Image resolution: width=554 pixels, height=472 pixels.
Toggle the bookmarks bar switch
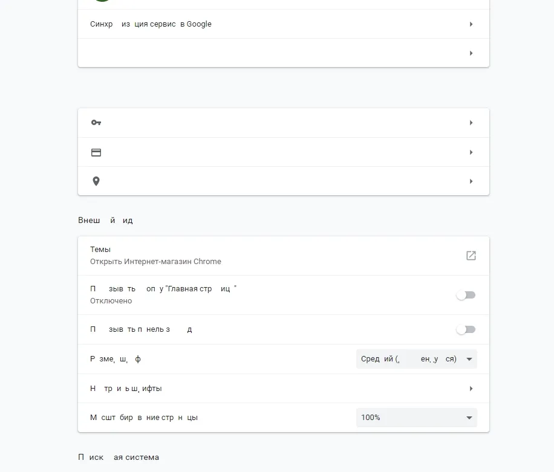pyautogui.click(x=466, y=329)
